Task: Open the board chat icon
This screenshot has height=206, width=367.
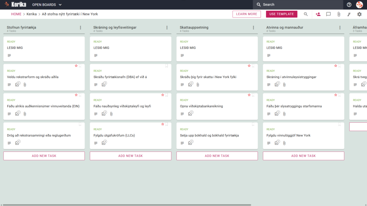Action: 328,14
